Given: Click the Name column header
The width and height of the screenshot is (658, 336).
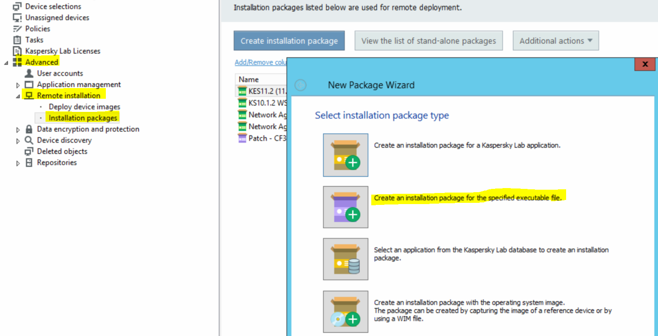Looking at the screenshot, I should click(260, 79).
